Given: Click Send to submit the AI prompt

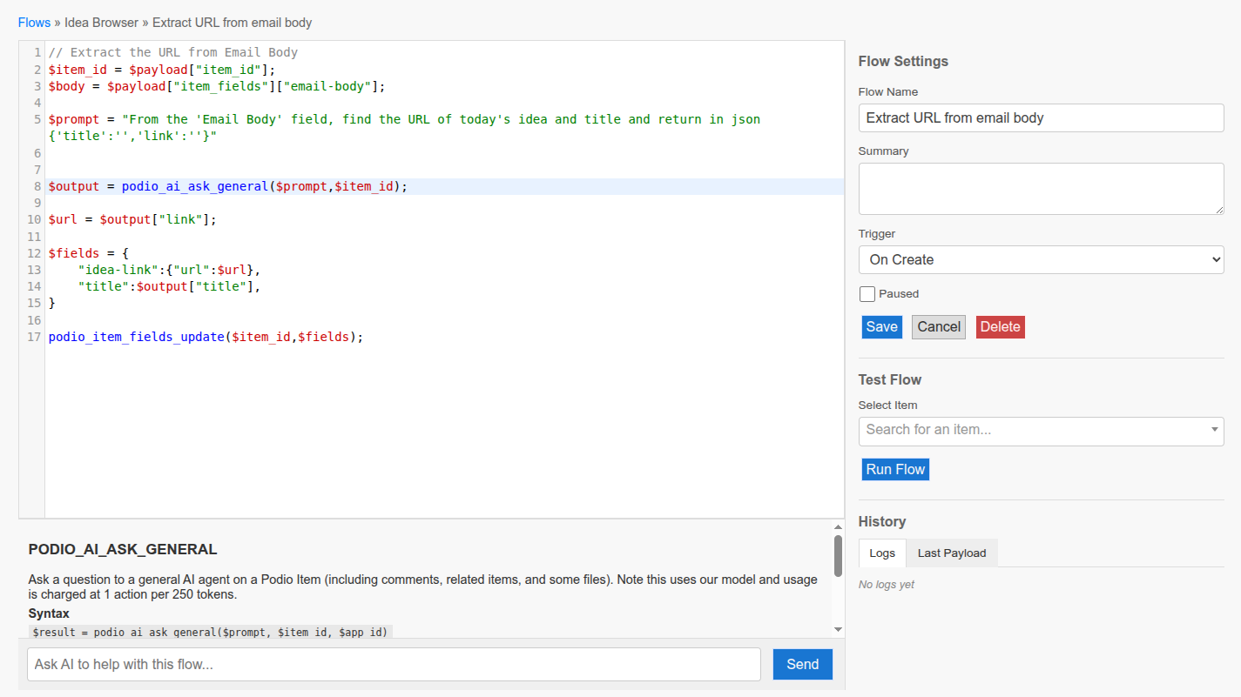Looking at the screenshot, I should (x=802, y=665).
